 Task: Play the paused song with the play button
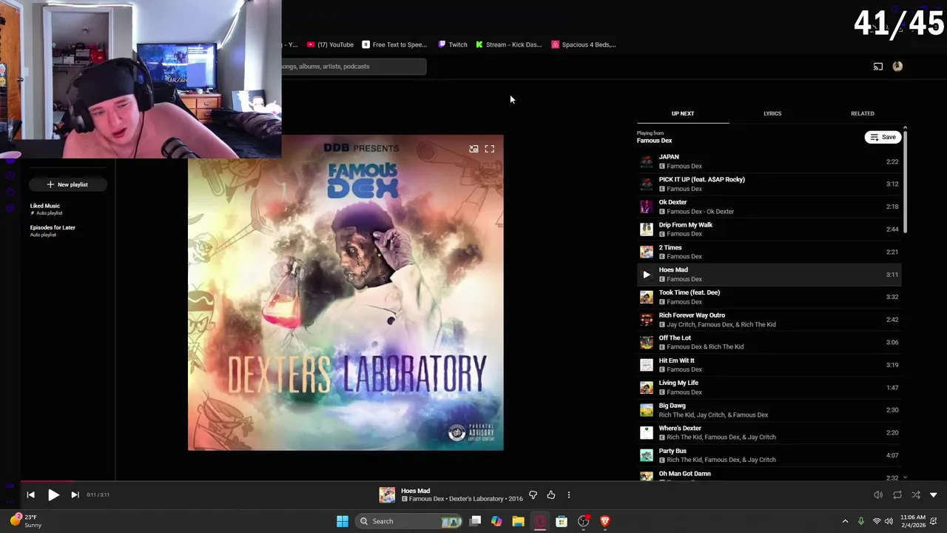(x=53, y=495)
